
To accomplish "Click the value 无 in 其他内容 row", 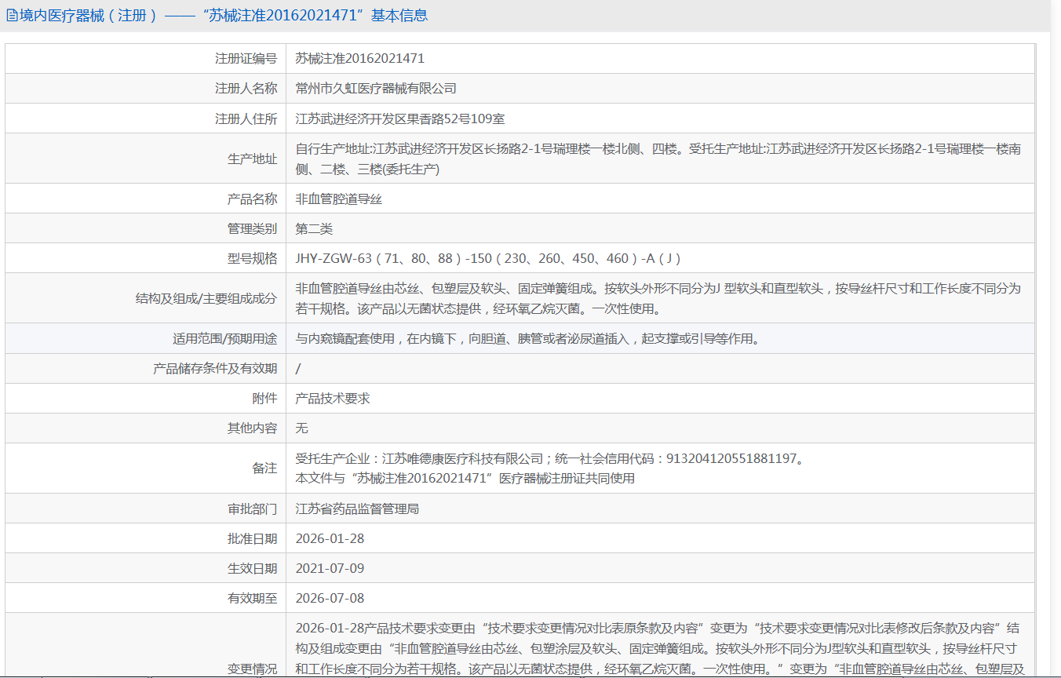I will [x=301, y=428].
